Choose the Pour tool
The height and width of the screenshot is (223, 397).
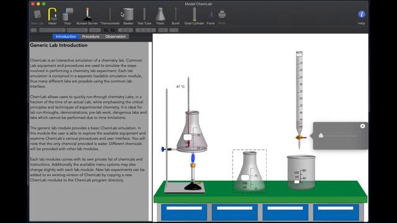click(x=68, y=17)
